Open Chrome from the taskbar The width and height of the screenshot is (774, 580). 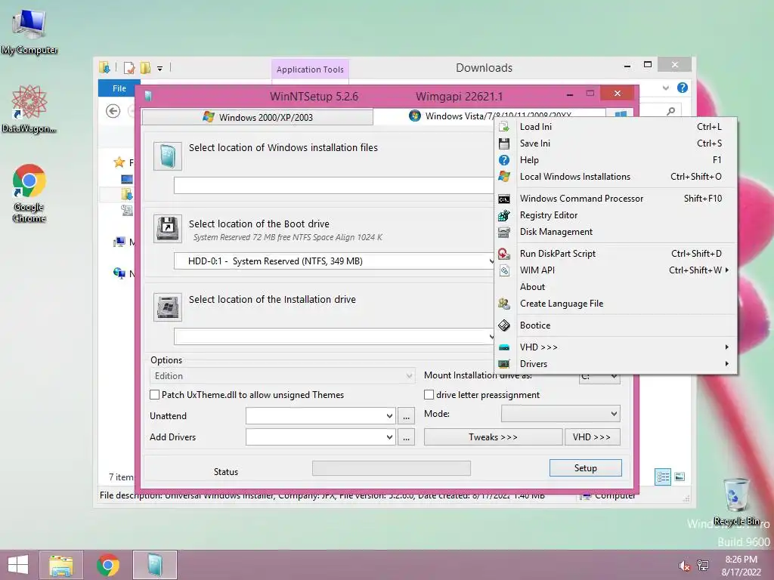coord(108,565)
